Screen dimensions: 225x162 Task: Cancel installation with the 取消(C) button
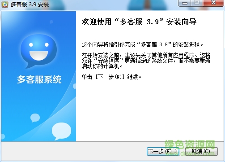[201, 151]
